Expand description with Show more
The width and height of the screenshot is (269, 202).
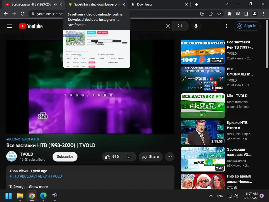pos(38,187)
